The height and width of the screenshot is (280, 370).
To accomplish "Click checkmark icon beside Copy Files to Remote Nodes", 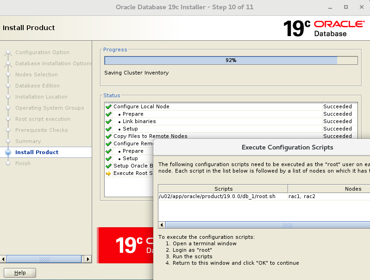I will (108, 136).
